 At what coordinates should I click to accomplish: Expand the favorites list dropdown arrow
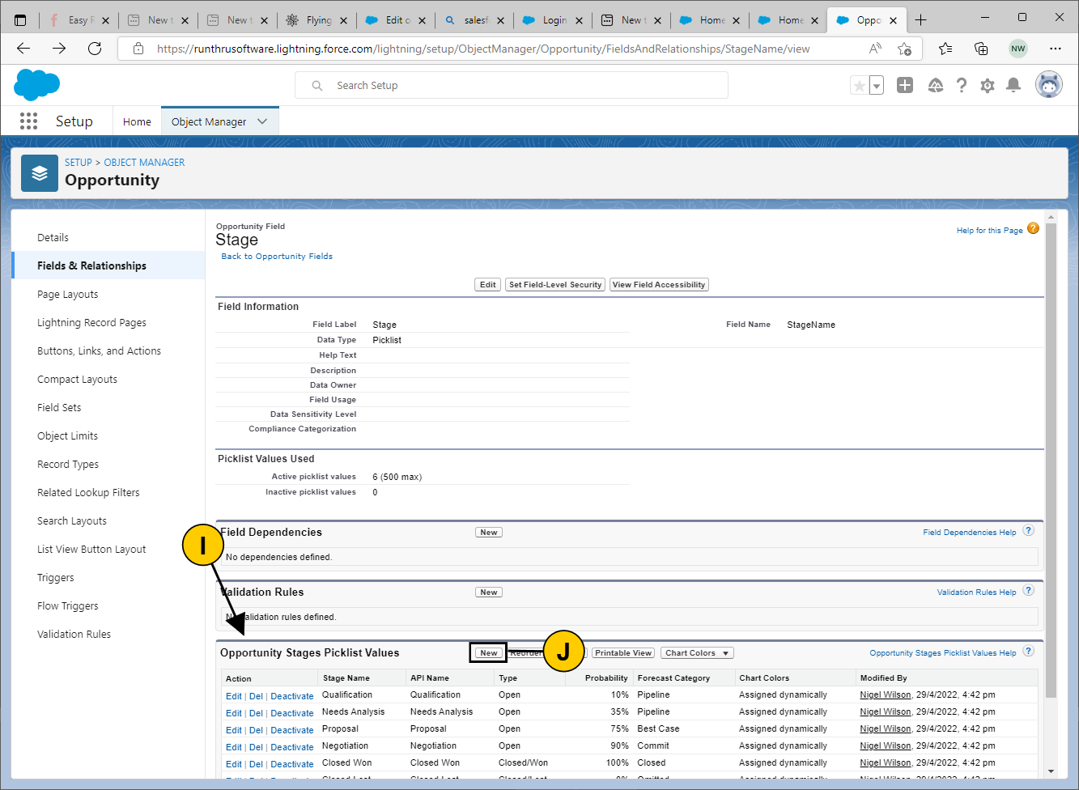coord(877,86)
